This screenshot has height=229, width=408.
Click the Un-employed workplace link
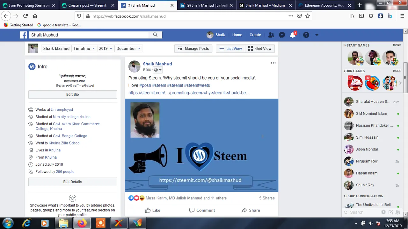tap(62, 110)
